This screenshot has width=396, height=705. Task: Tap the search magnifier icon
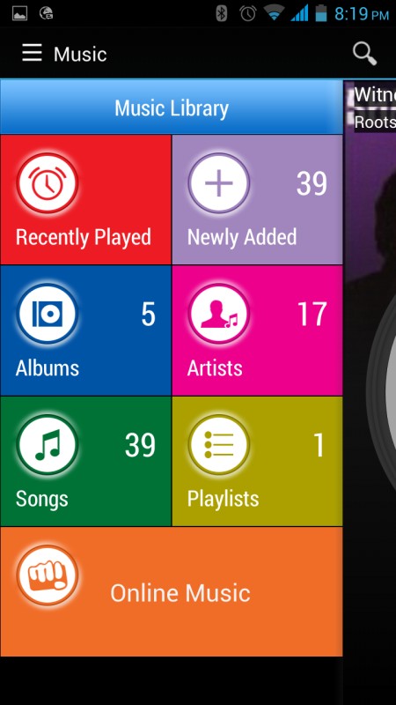(364, 54)
